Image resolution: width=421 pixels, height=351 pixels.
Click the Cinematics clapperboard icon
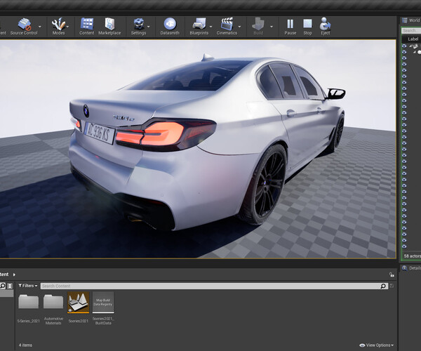pyautogui.click(x=227, y=26)
